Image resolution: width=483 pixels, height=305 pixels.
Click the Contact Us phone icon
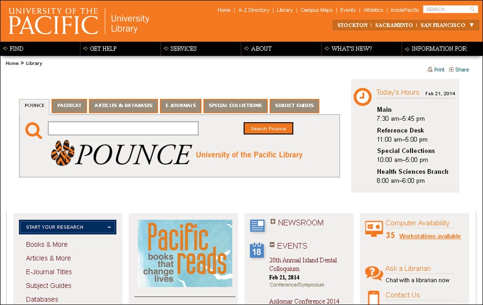(x=373, y=296)
